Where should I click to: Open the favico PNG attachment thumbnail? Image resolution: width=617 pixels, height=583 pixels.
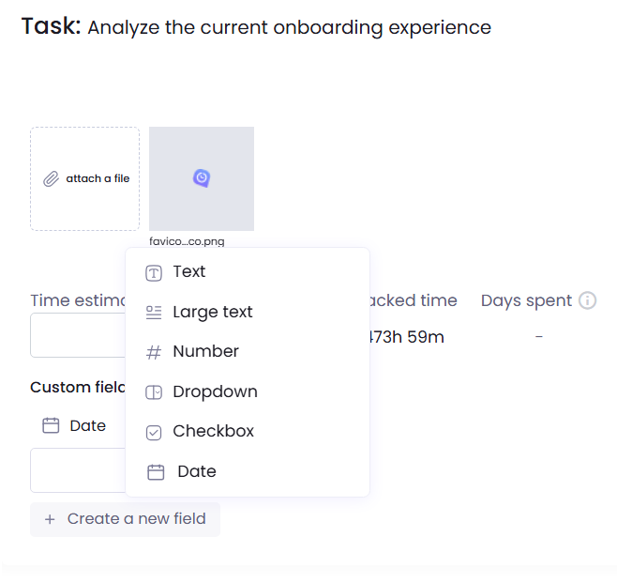202,178
